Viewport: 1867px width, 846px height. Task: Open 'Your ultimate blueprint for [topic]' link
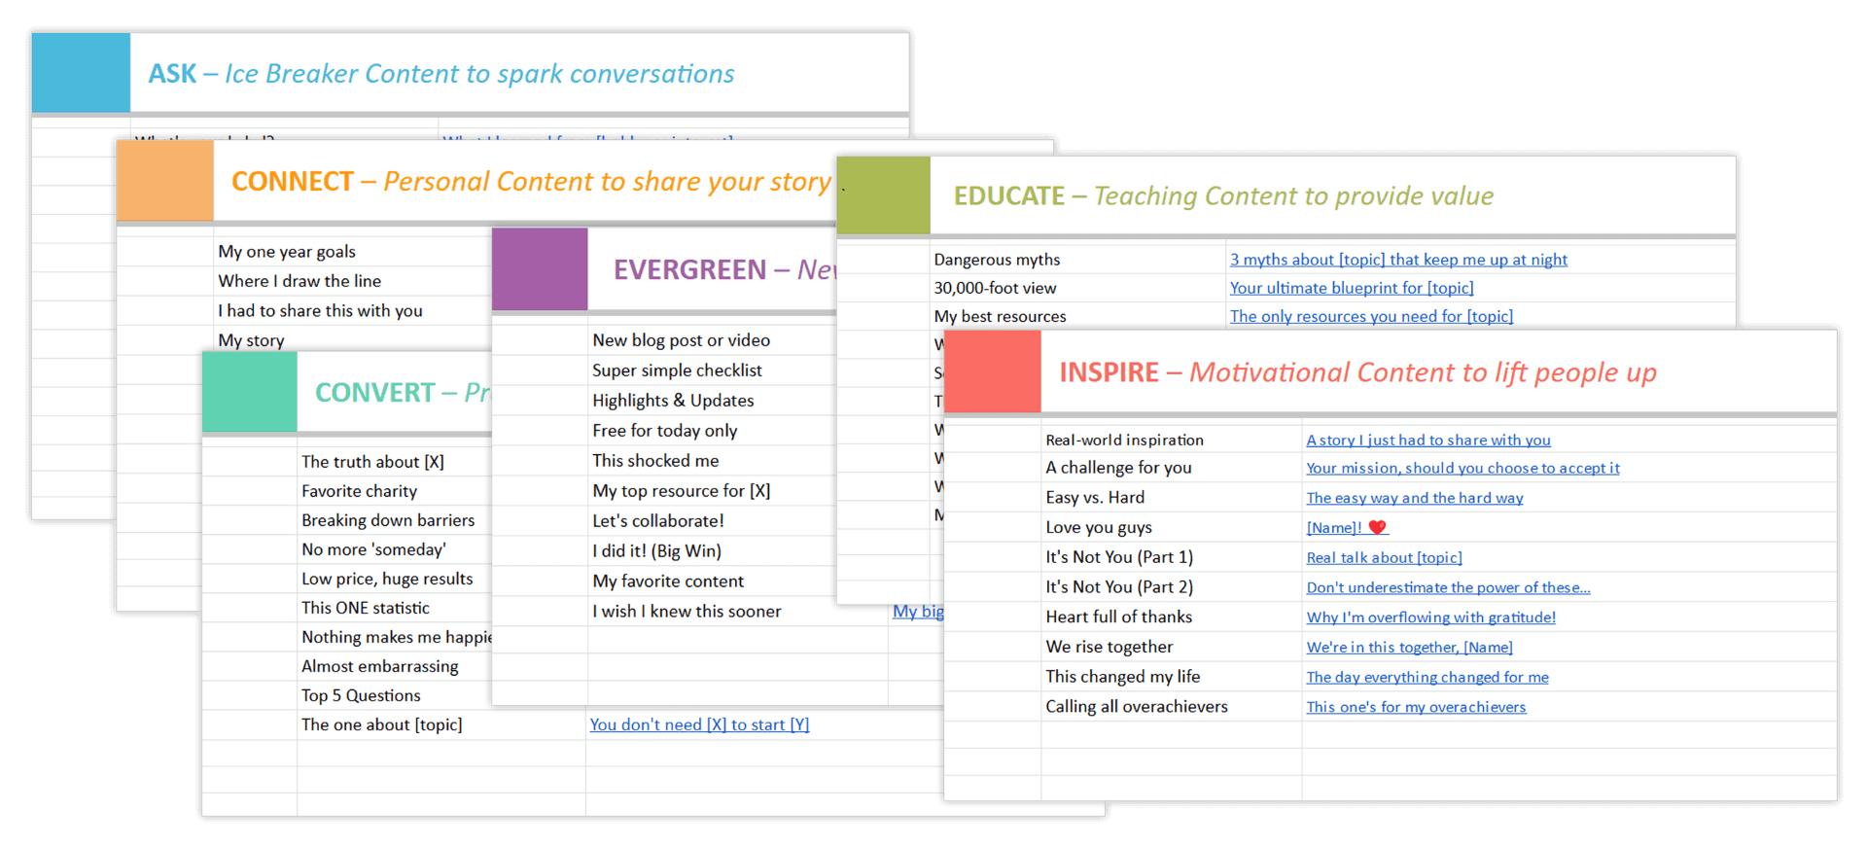point(1351,288)
